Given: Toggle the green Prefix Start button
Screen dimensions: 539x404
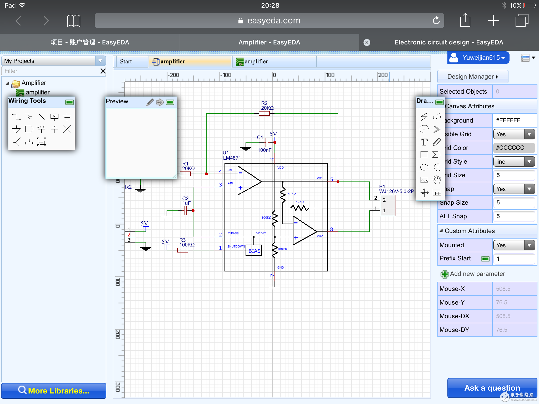Looking at the screenshot, I should click(485, 259).
